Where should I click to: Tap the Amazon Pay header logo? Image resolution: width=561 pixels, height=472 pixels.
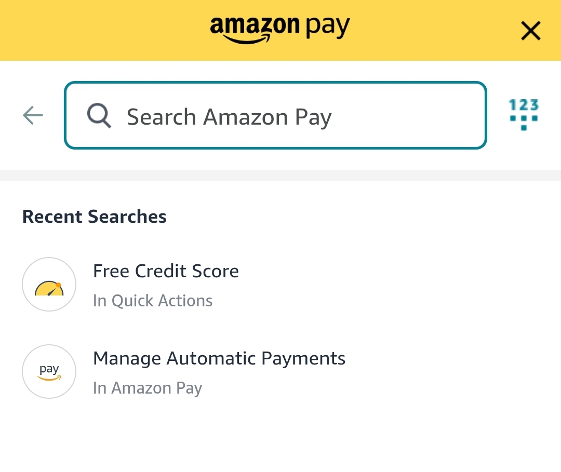coord(280,29)
